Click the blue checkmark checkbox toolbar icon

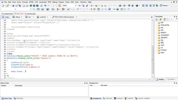[110, 9]
